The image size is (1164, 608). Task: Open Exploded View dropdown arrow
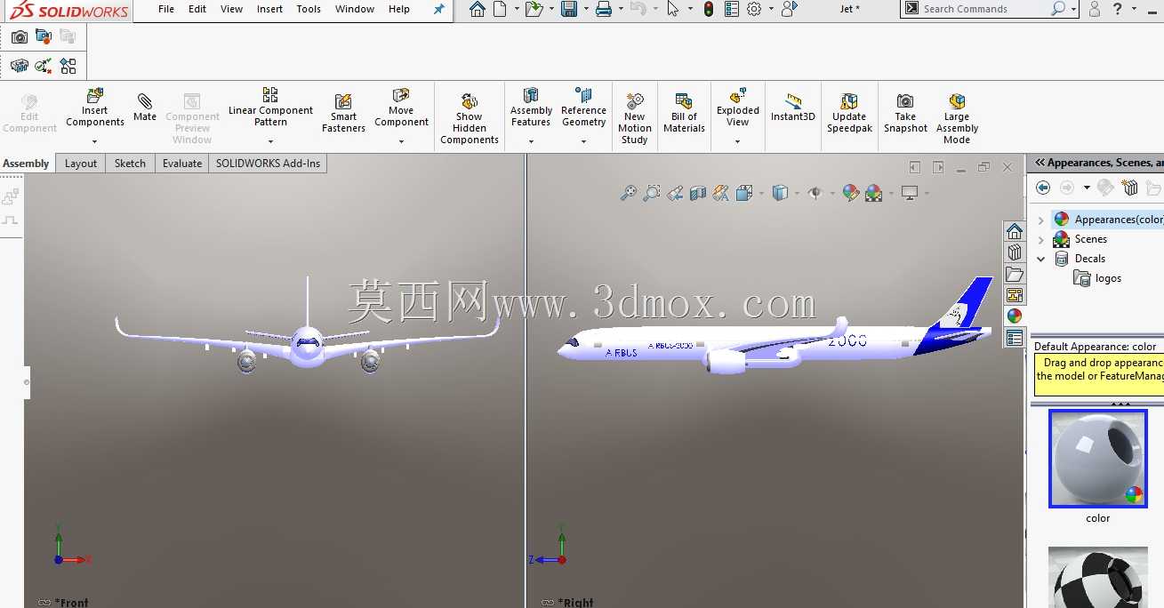point(738,141)
